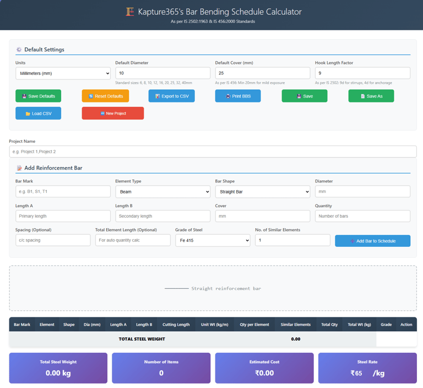
Task: Click the Shape column header
Action: (69, 325)
